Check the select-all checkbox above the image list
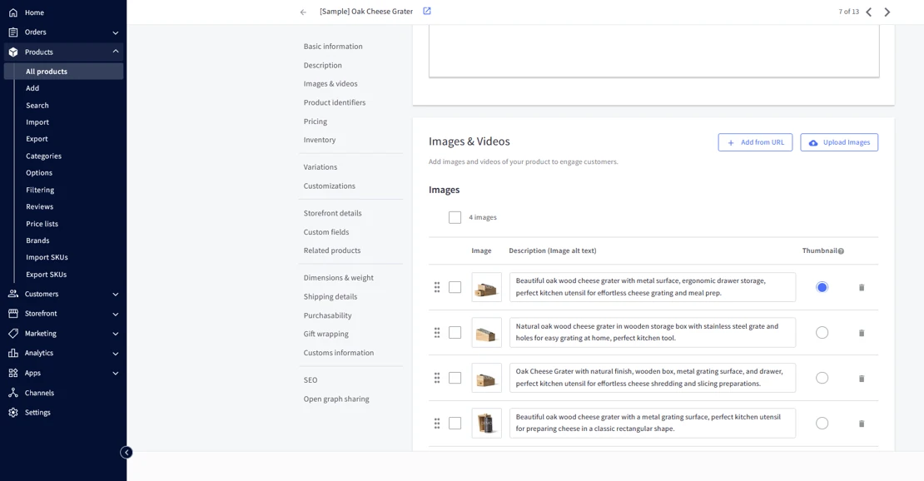 click(x=455, y=216)
